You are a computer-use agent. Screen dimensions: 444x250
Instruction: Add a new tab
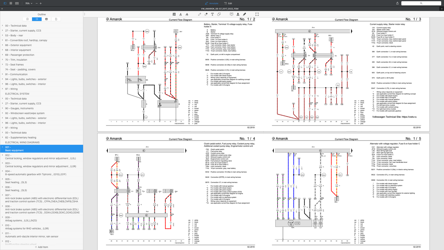coord(442,9)
